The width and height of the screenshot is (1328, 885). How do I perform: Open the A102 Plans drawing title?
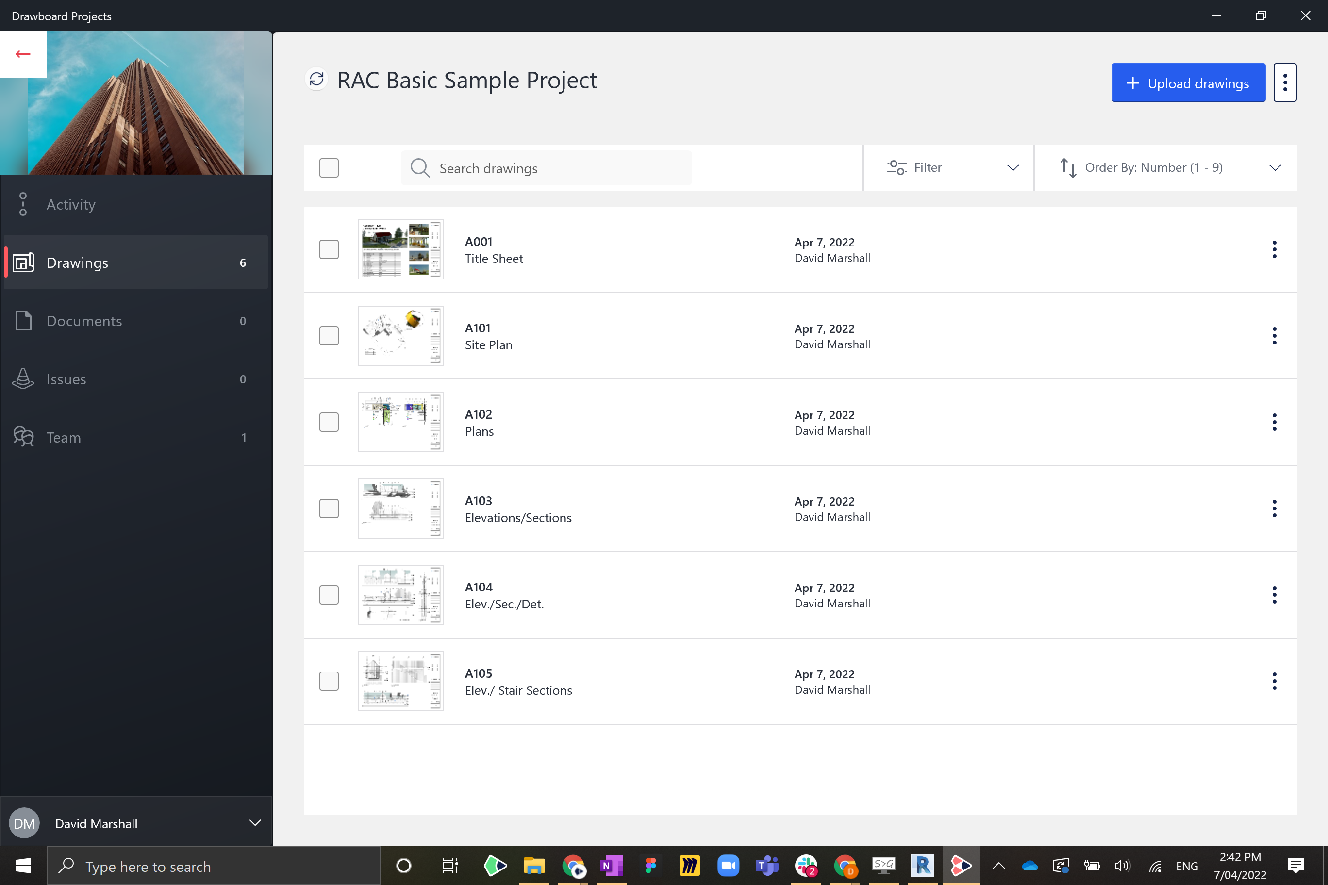pos(479,431)
